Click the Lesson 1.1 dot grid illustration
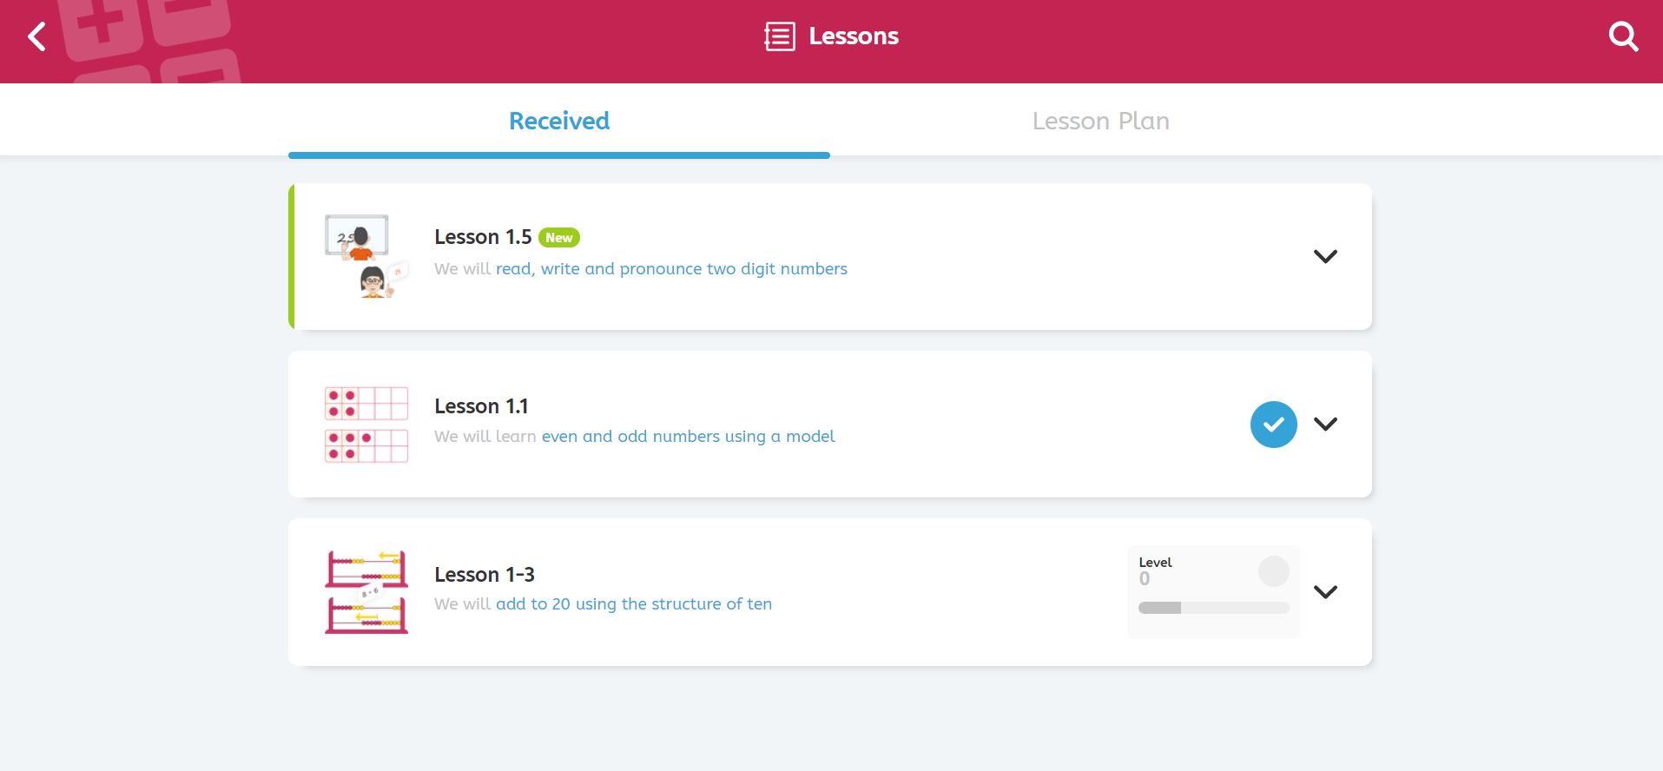The width and height of the screenshot is (1663, 771). [366, 425]
